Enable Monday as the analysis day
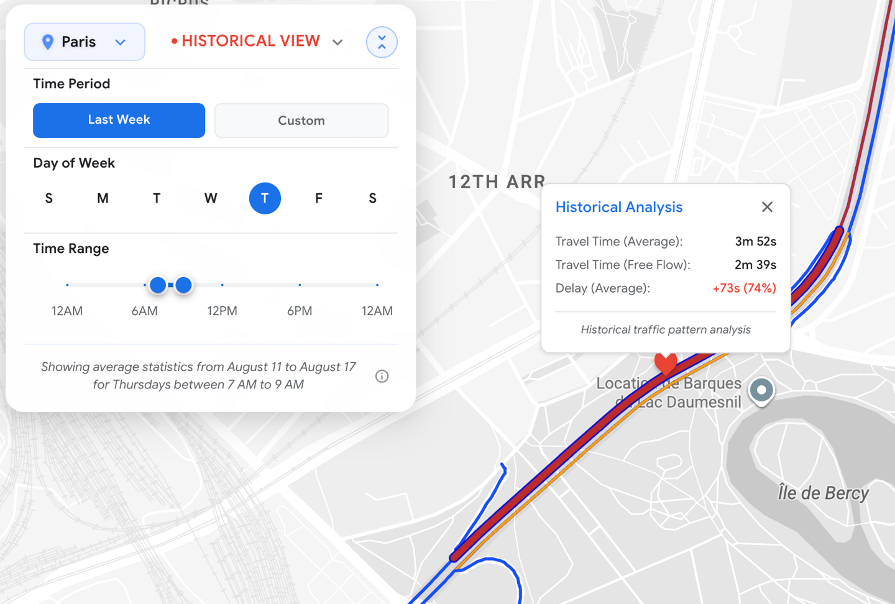The width and height of the screenshot is (895, 604). (x=103, y=198)
